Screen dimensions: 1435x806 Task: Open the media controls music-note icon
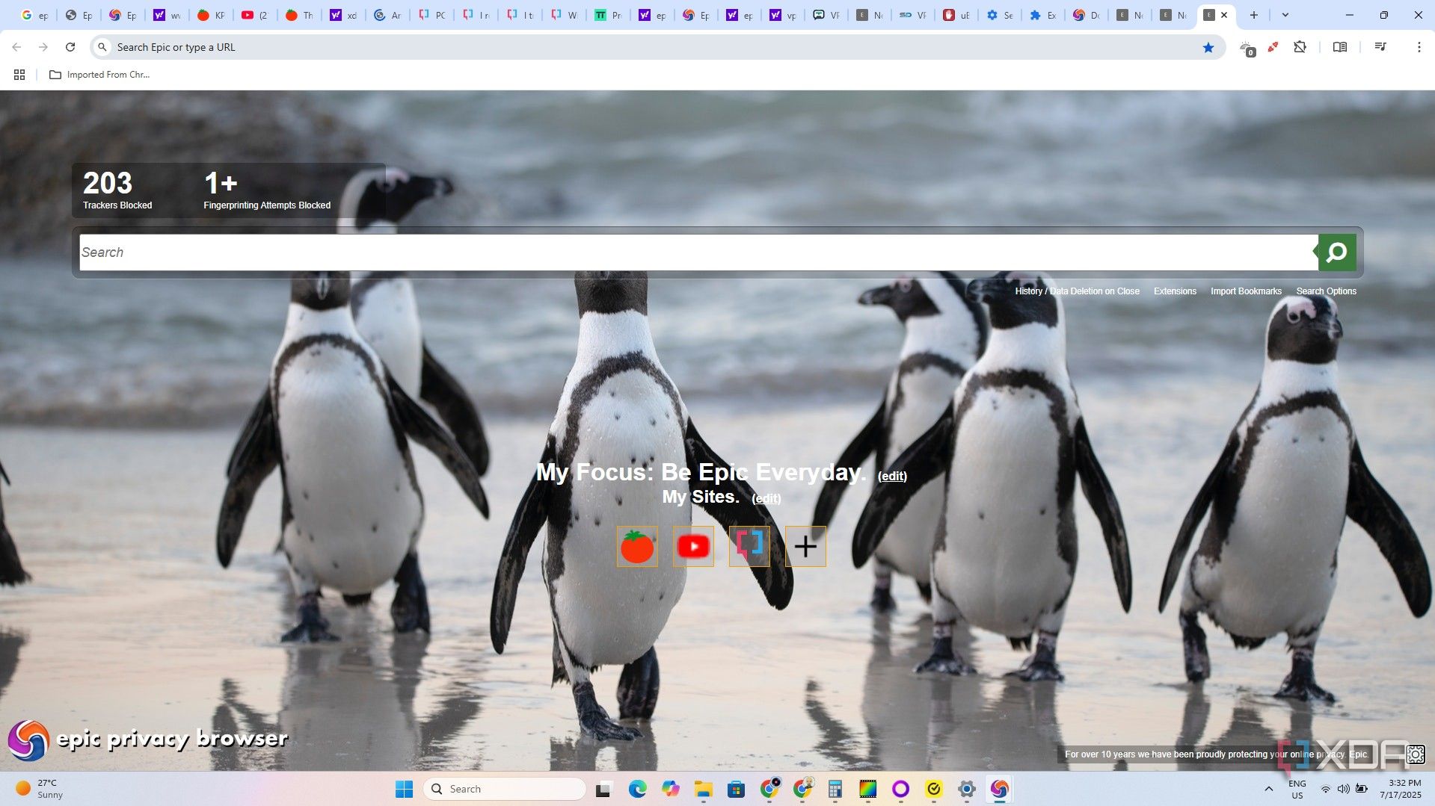pyautogui.click(x=1380, y=47)
